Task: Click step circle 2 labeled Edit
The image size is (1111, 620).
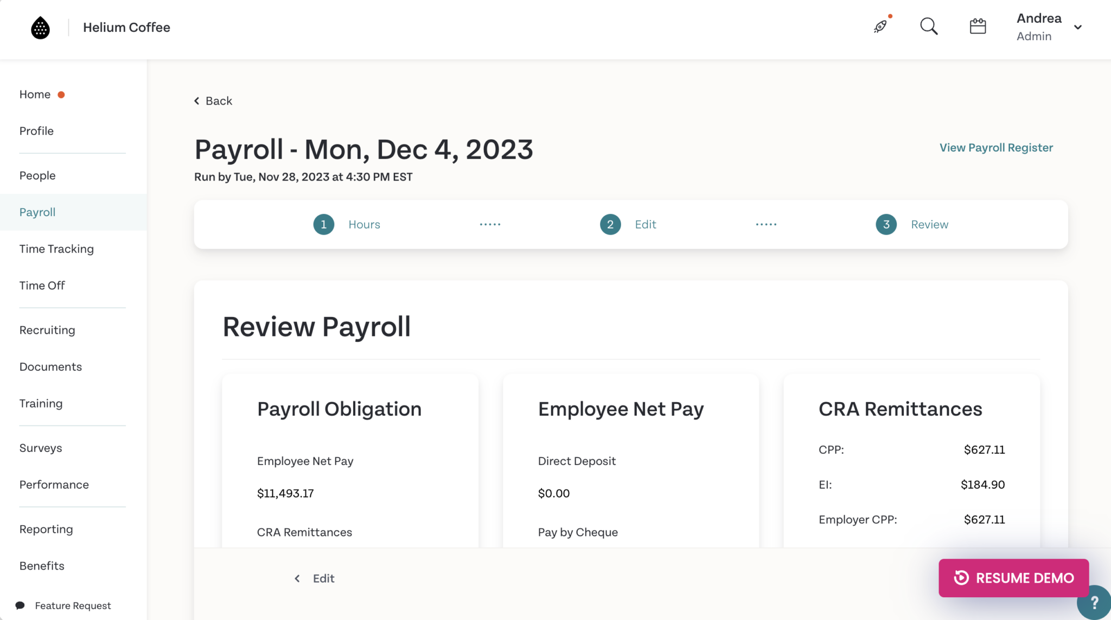Action: pyautogui.click(x=610, y=224)
